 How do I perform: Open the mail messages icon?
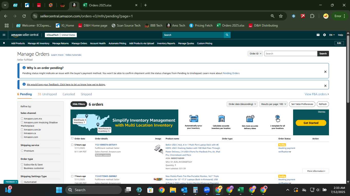click(x=318, y=35)
